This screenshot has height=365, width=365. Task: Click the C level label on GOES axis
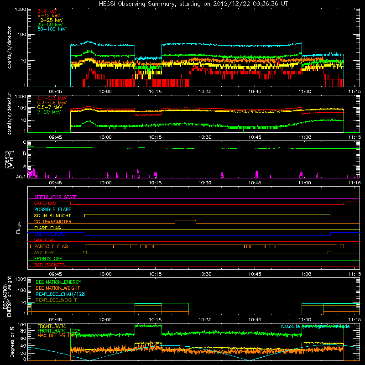click(x=25, y=142)
